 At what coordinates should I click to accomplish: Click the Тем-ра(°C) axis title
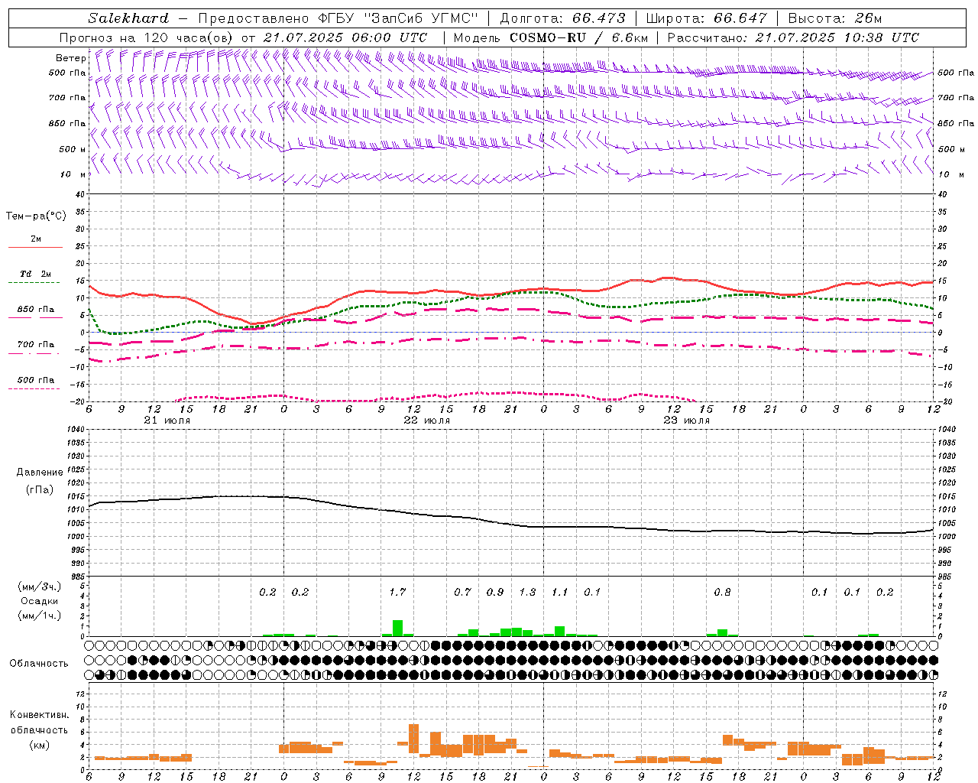click(x=36, y=216)
